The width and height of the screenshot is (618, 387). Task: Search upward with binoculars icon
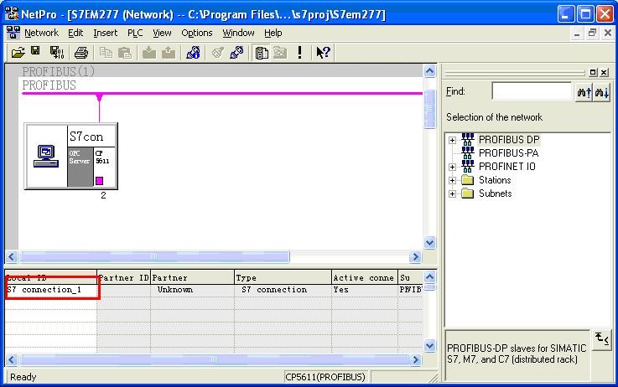584,92
